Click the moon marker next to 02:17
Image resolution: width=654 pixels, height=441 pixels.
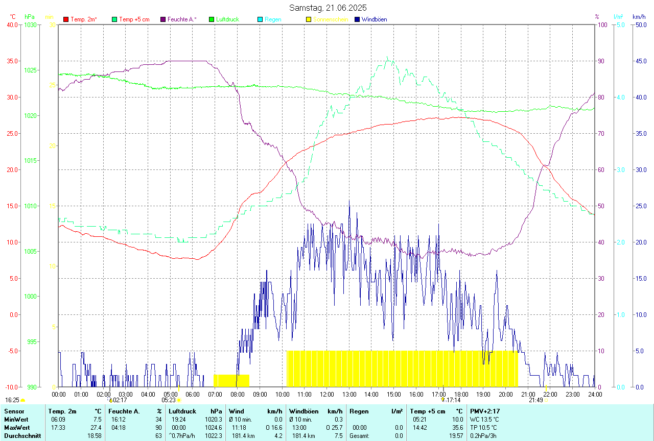110,401
